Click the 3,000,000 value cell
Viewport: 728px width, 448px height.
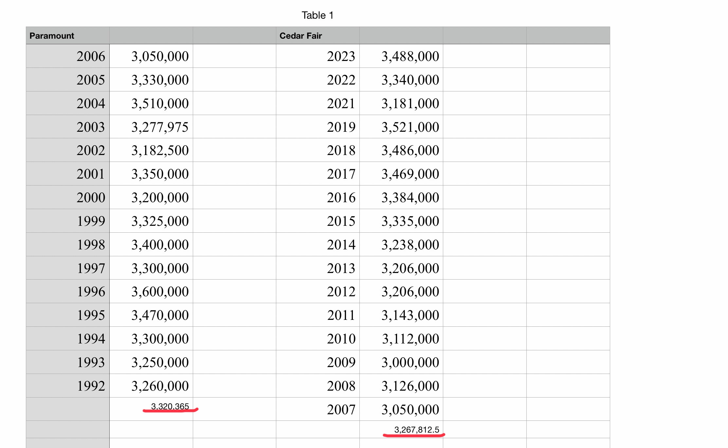click(401, 362)
